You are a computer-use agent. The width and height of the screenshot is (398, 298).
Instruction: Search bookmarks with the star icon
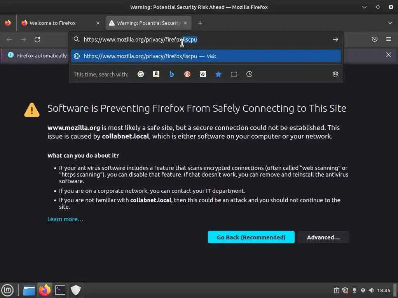coord(218,74)
